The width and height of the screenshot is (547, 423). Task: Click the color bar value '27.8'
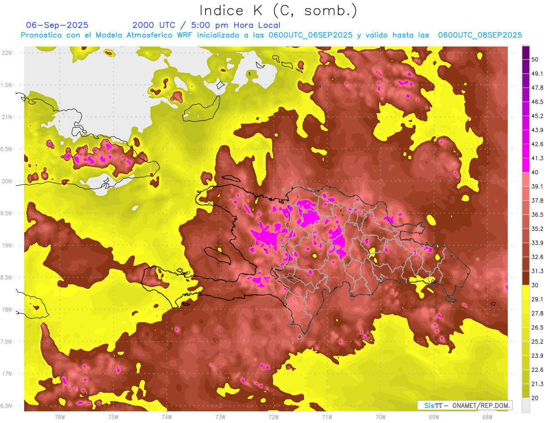[x=537, y=313]
